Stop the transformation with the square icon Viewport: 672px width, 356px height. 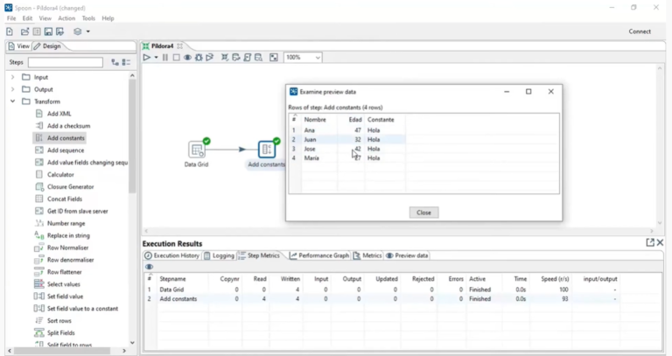tap(176, 58)
